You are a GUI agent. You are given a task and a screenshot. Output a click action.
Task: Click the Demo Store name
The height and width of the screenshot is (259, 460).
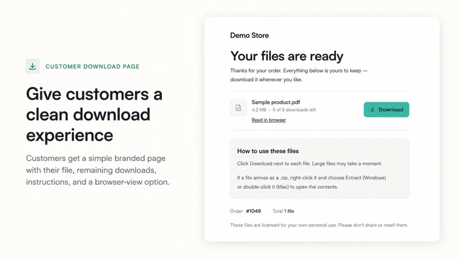pyautogui.click(x=250, y=35)
